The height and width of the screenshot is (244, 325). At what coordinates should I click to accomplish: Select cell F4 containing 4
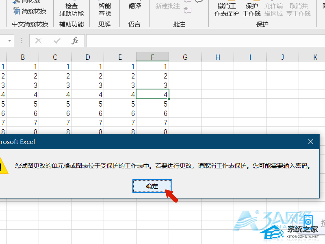tap(153, 94)
